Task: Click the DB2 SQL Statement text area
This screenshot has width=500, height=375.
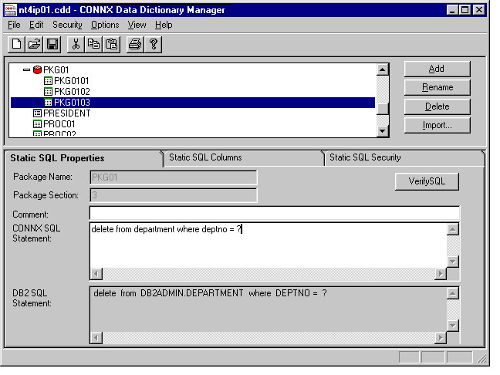Action: [268, 309]
